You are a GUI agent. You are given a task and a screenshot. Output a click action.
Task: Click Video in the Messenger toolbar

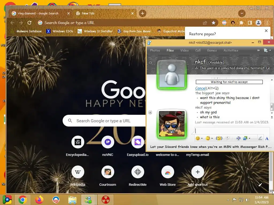tap(184, 50)
